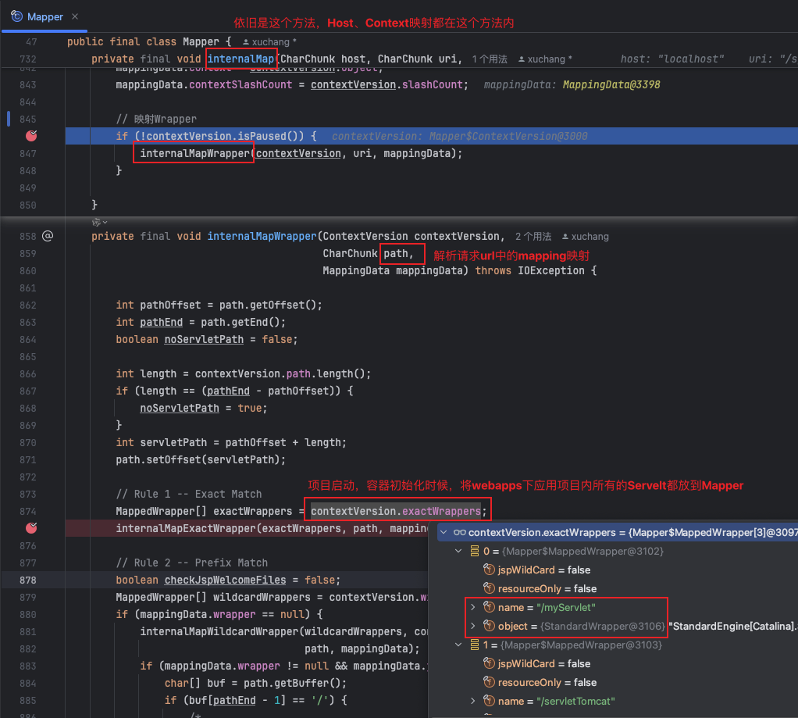Select the "/servletTomcat" string value

pyautogui.click(x=575, y=701)
